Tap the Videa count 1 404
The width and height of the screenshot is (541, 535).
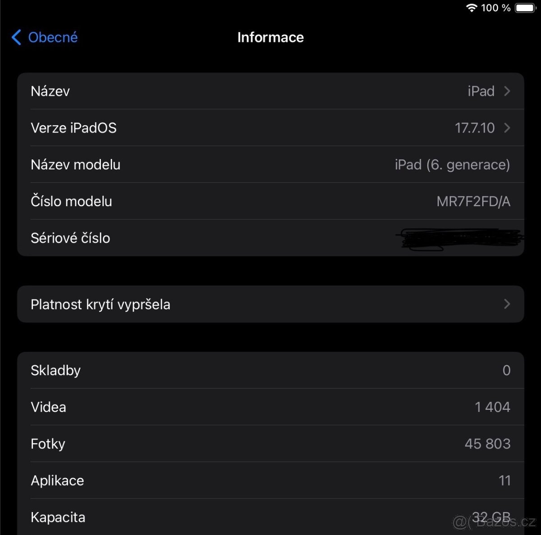[x=492, y=407]
